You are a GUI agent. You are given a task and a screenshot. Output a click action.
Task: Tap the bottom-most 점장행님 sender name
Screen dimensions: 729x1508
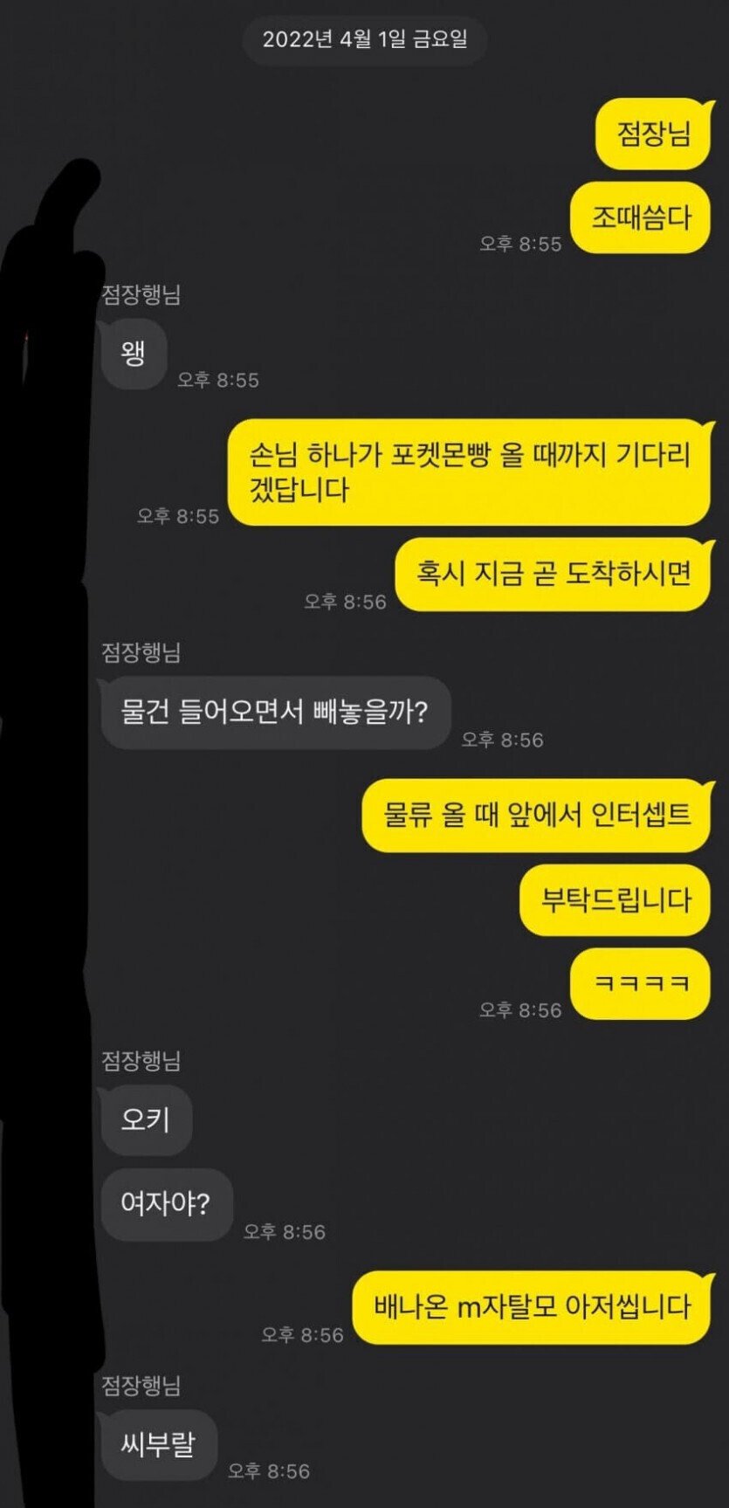point(141,1384)
